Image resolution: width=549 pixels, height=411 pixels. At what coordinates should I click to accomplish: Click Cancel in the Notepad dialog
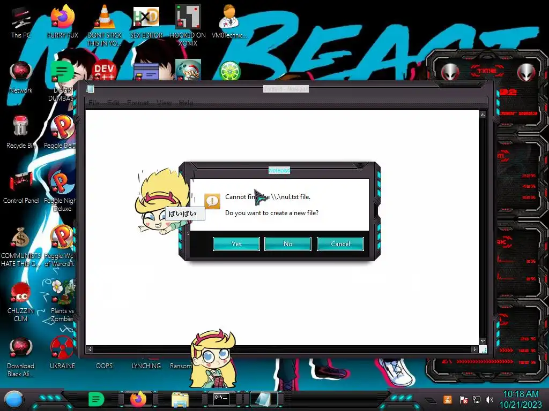pyautogui.click(x=340, y=244)
